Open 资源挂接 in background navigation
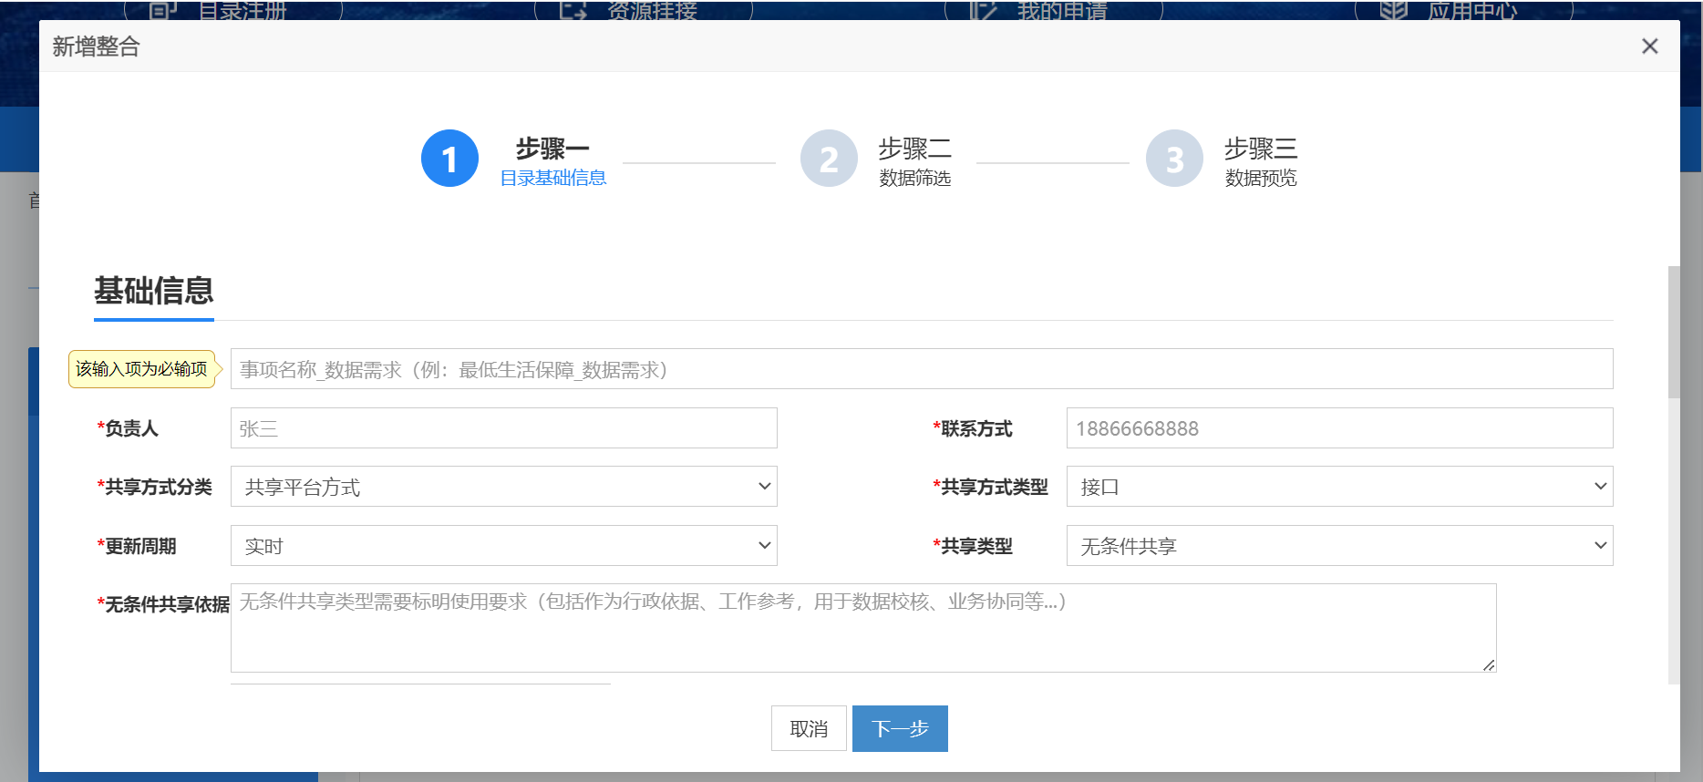The width and height of the screenshot is (1703, 782). pos(653,11)
